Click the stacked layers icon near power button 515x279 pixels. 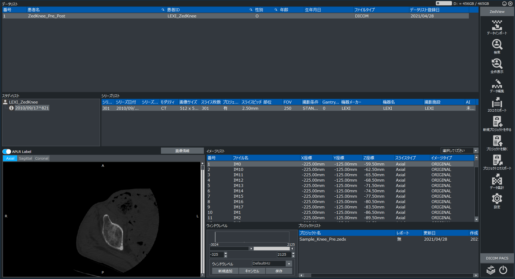491,270
